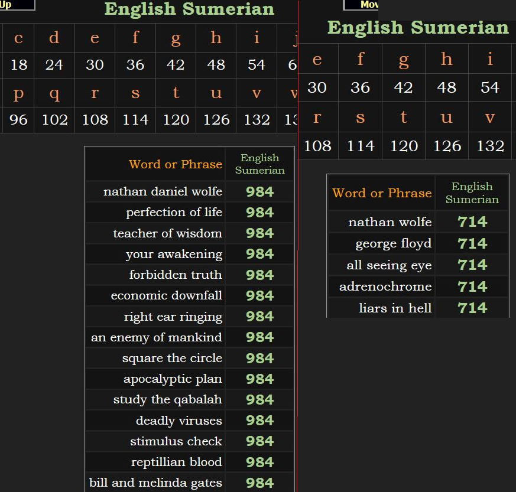This screenshot has height=492, width=516.
Task: Click cipher value 18 under letter c
Action: (19, 65)
